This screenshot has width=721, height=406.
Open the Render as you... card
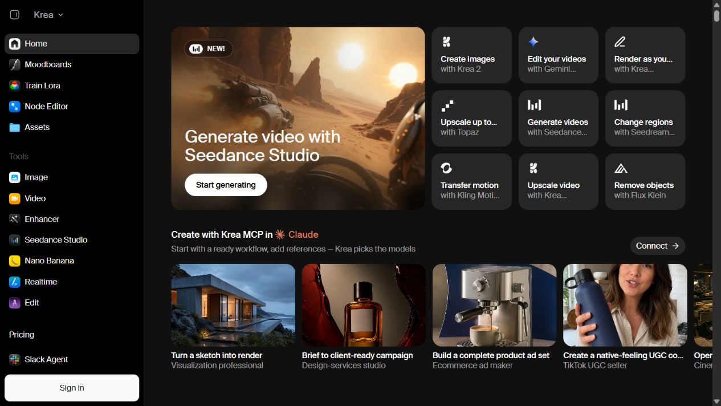pyautogui.click(x=645, y=55)
